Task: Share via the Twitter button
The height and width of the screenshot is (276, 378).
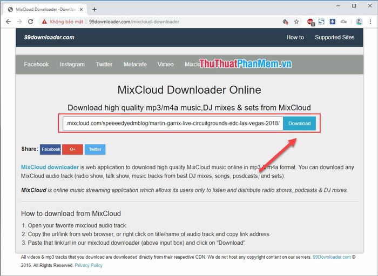Action: pyautogui.click(x=95, y=149)
